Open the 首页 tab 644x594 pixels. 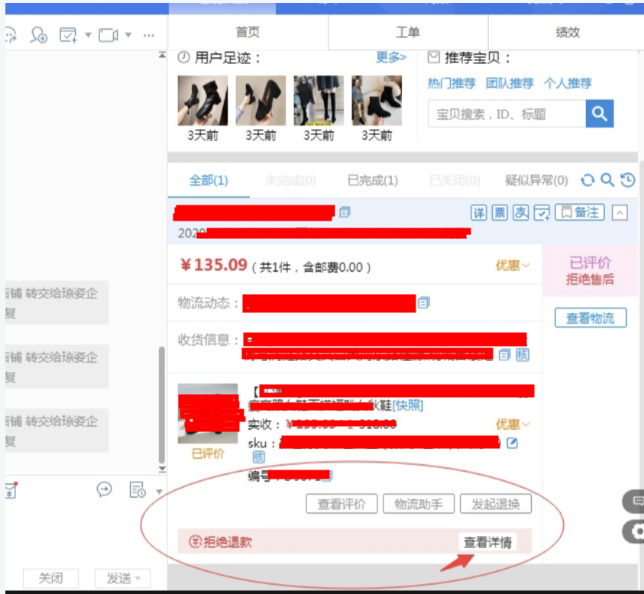pyautogui.click(x=248, y=32)
